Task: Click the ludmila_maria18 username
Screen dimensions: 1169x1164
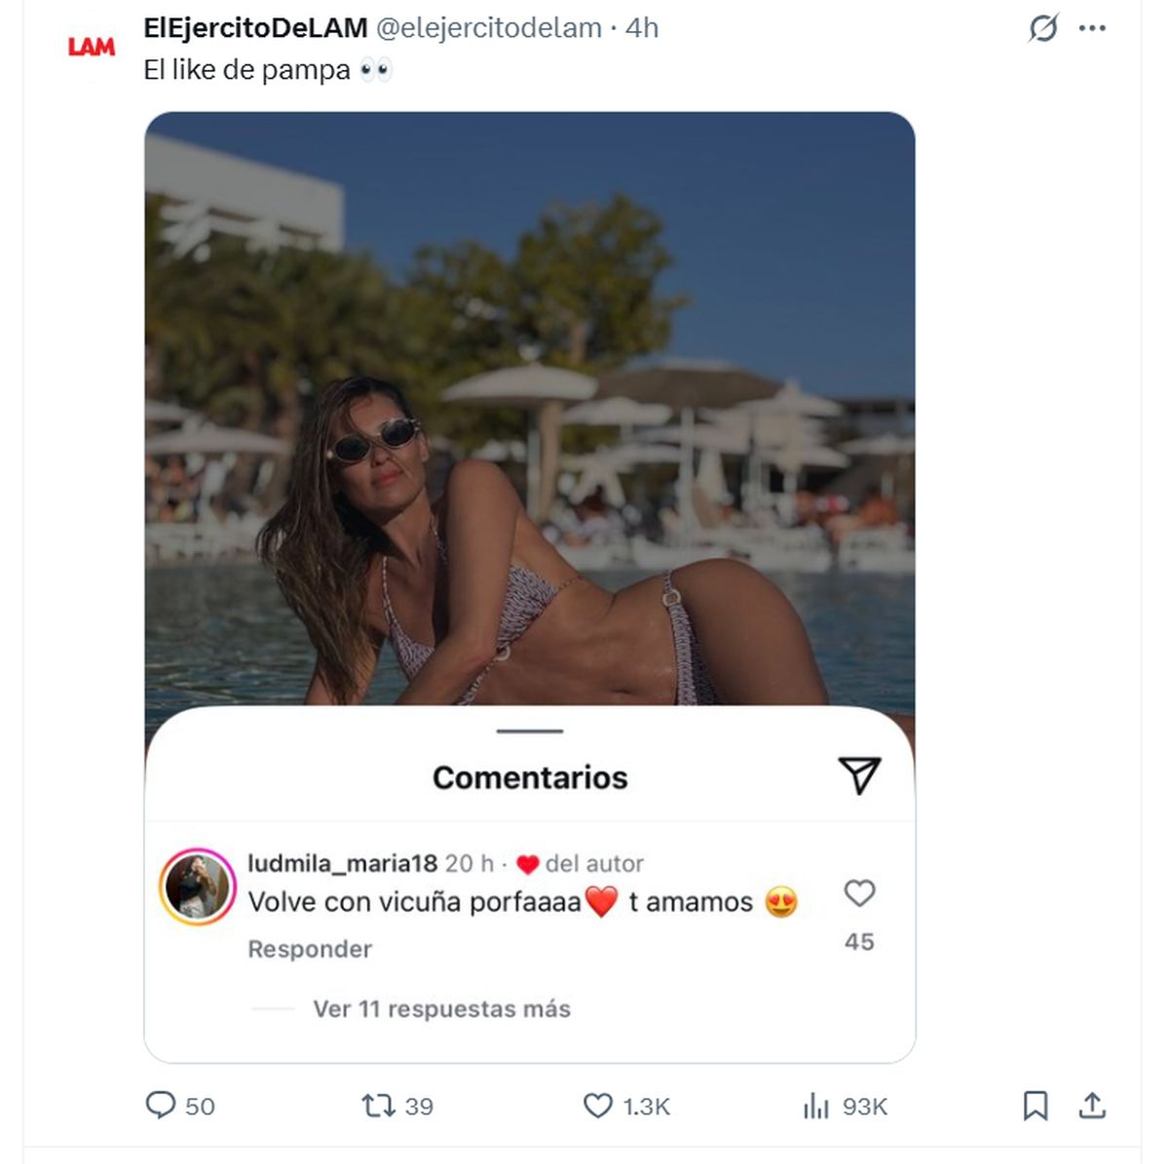Action: pyautogui.click(x=342, y=864)
